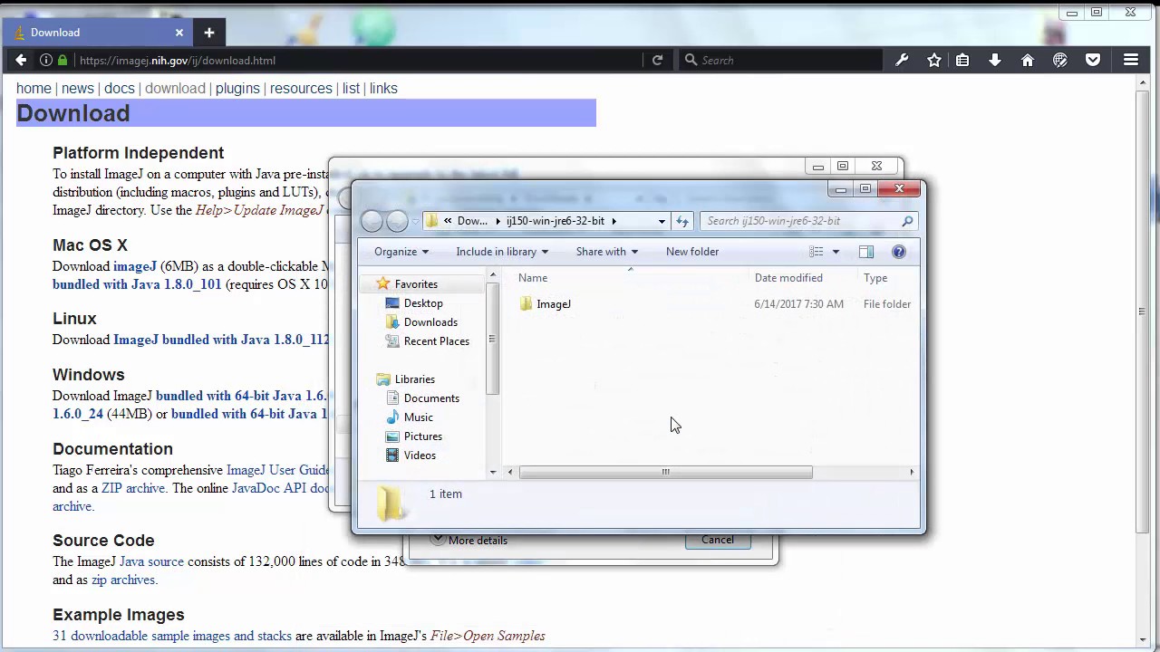Select Desktop in Favorites

pos(423,303)
